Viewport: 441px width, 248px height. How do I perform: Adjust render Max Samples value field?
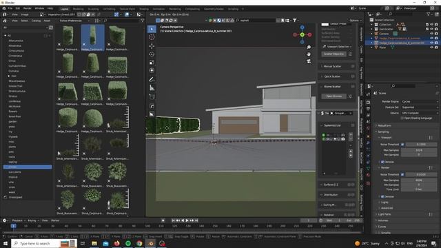click(419, 180)
